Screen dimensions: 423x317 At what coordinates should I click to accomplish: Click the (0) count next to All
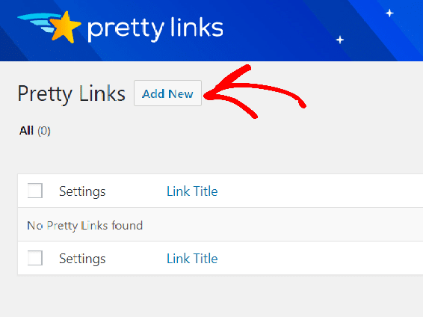(44, 131)
